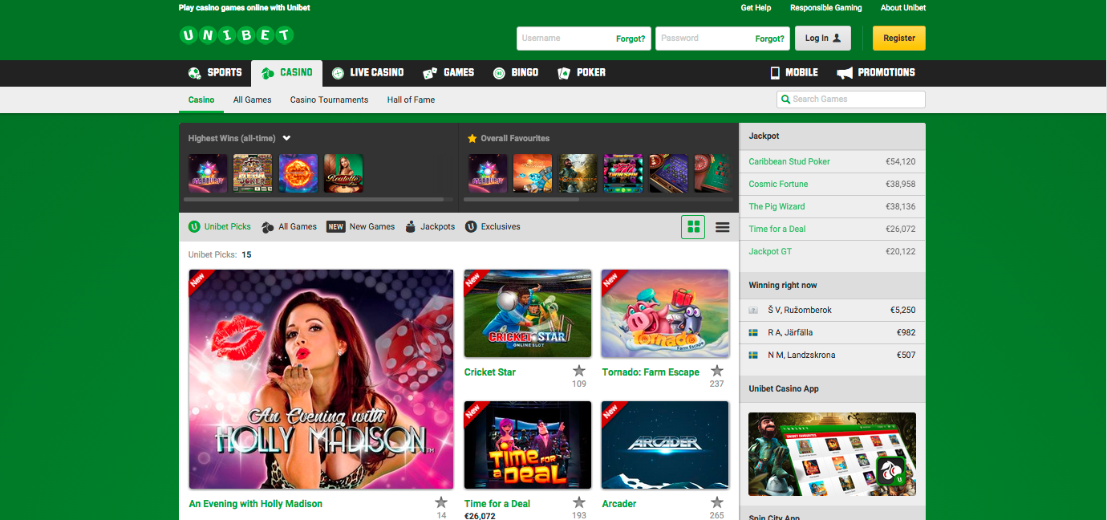This screenshot has height=520, width=1107.
Task: Click the soccer ball Sports icon
Action: [195, 73]
